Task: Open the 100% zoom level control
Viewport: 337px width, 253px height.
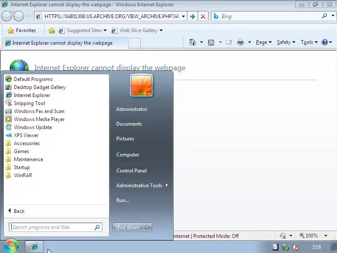Action: [313, 236]
